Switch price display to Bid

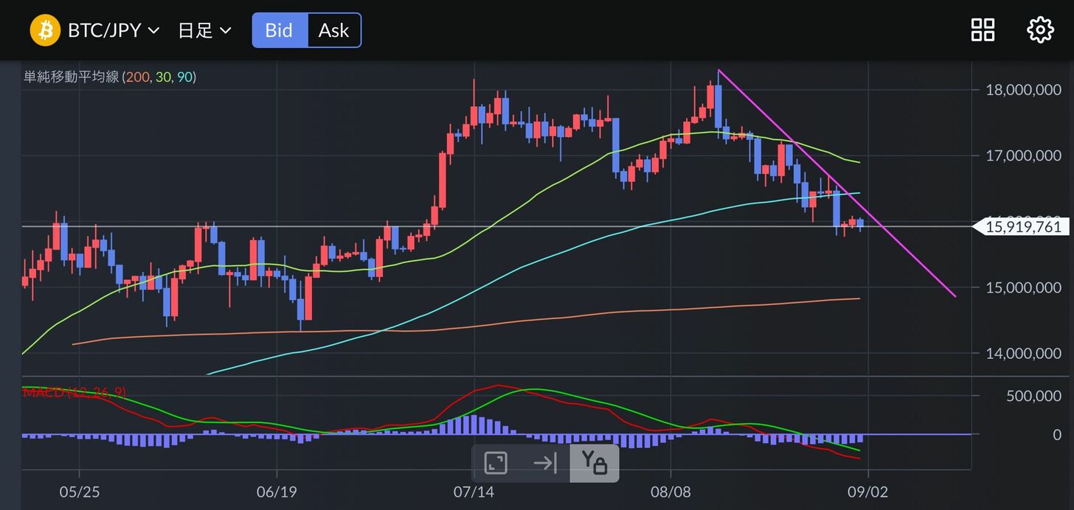click(x=279, y=30)
